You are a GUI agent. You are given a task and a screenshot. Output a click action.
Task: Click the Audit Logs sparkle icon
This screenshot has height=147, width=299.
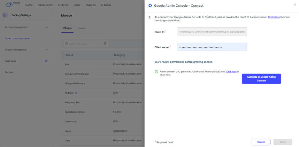46,61
